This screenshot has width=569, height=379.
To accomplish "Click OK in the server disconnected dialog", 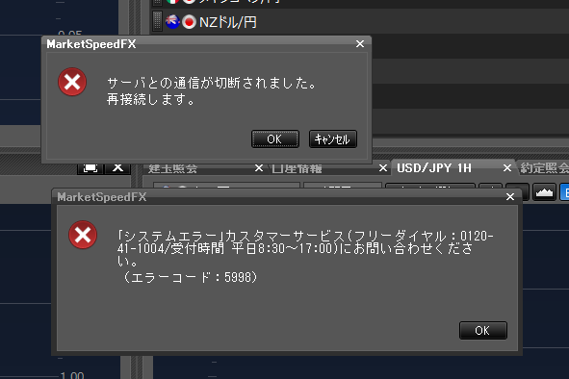I will [275, 139].
